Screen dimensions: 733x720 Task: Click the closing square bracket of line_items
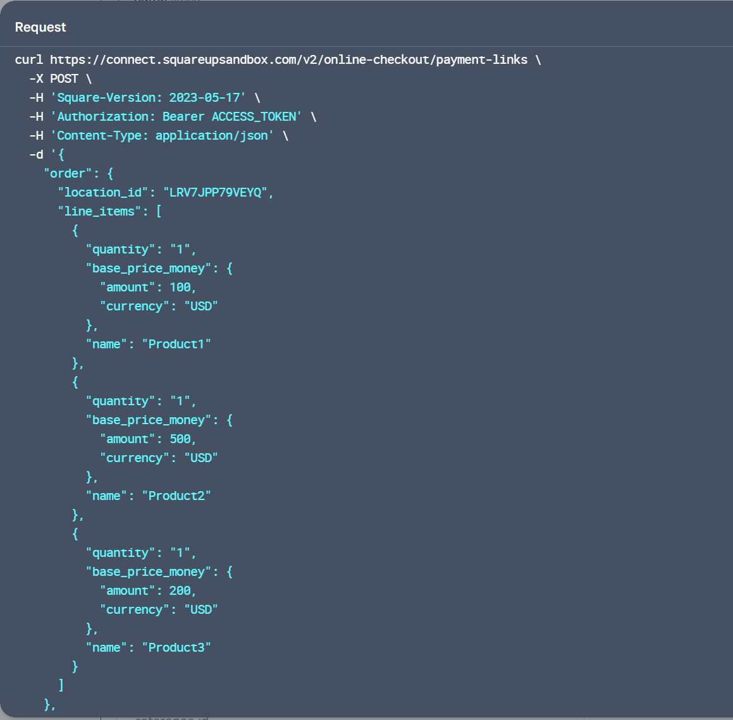(x=61, y=685)
